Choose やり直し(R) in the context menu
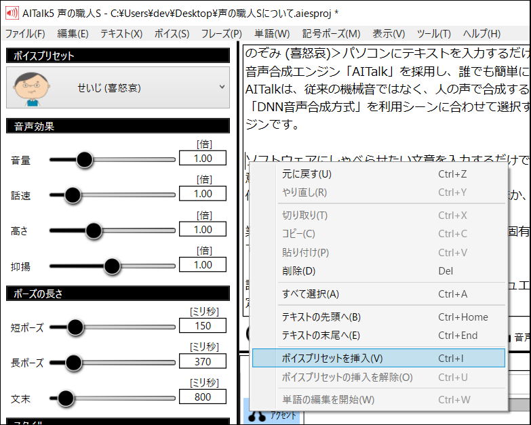Image resolution: width=531 pixels, height=425 pixels. click(x=378, y=193)
